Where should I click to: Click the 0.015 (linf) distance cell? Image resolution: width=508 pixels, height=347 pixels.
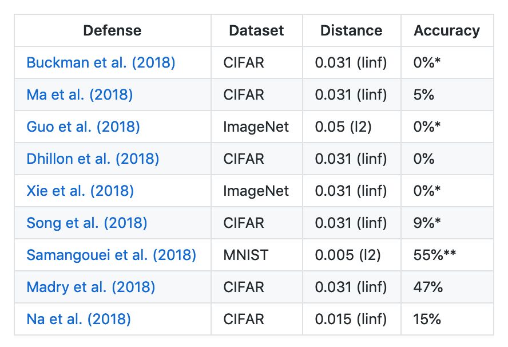[x=351, y=319]
